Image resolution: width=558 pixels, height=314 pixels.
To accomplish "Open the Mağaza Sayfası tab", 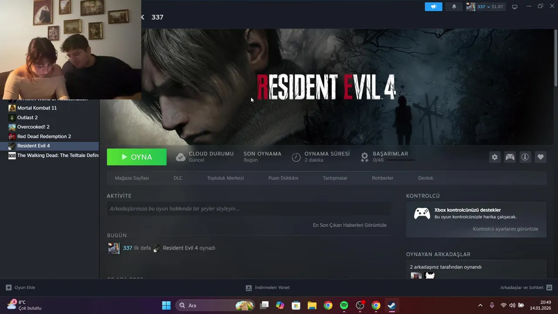I will pos(132,178).
